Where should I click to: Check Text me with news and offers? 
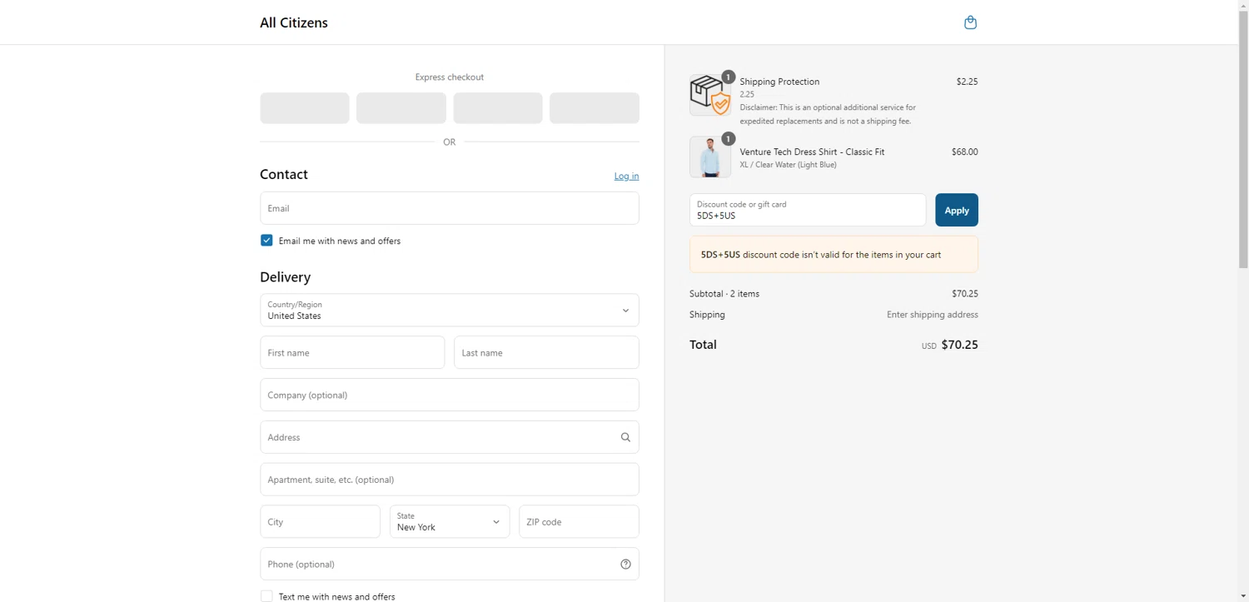pyautogui.click(x=266, y=596)
